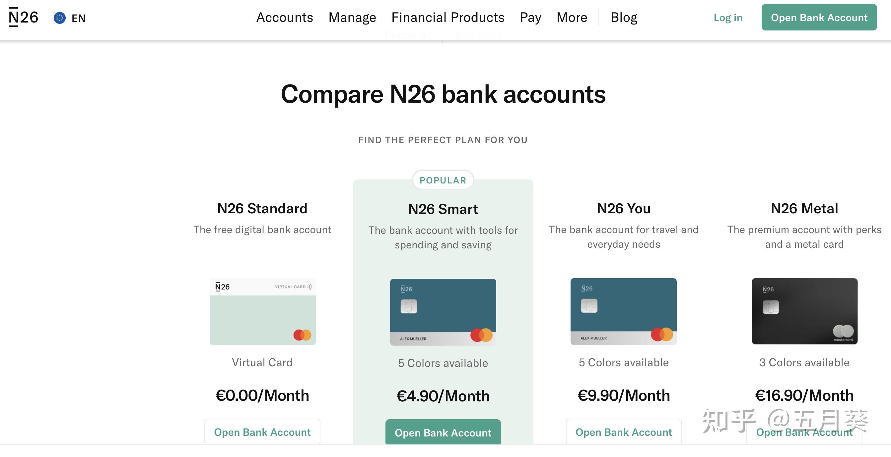The image size is (891, 457).
Task: Open a bank account for N26 Standard
Action: click(262, 432)
